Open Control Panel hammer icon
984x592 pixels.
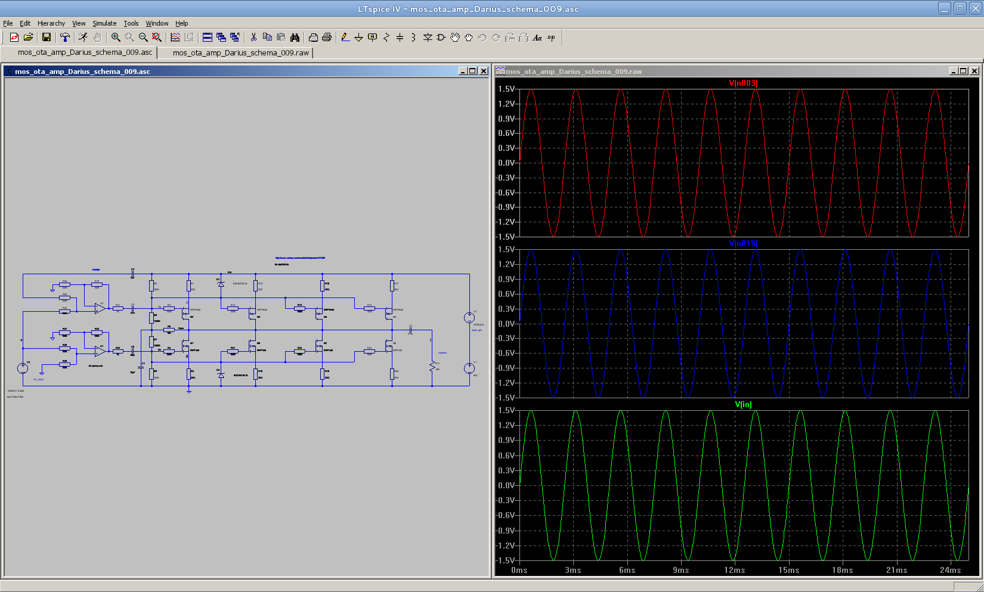(64, 37)
